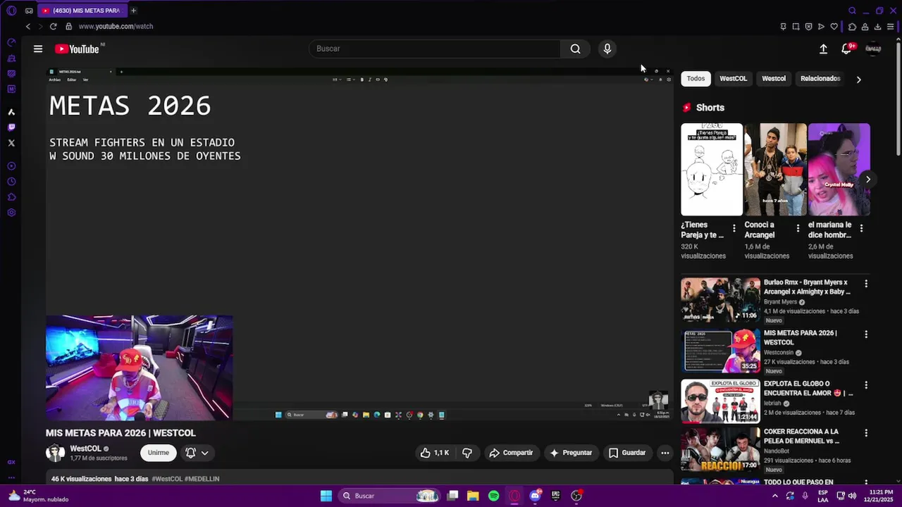The width and height of the screenshot is (902, 507).
Task: Open options for COKER REACCIONA video
Action: (866, 433)
